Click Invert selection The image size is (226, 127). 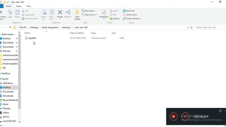(131, 19)
